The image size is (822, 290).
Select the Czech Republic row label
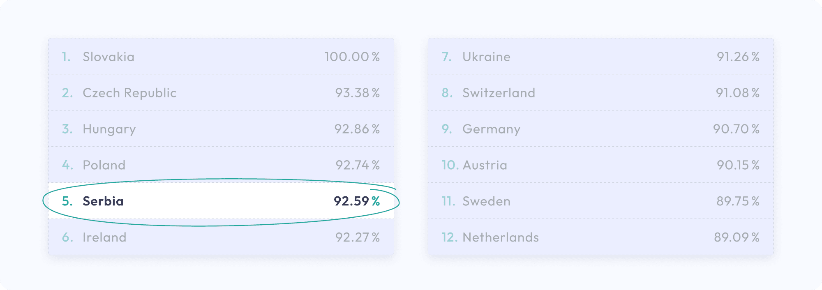click(129, 93)
